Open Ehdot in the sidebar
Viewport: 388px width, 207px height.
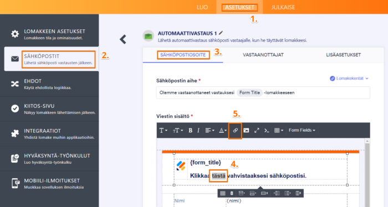[49, 84]
